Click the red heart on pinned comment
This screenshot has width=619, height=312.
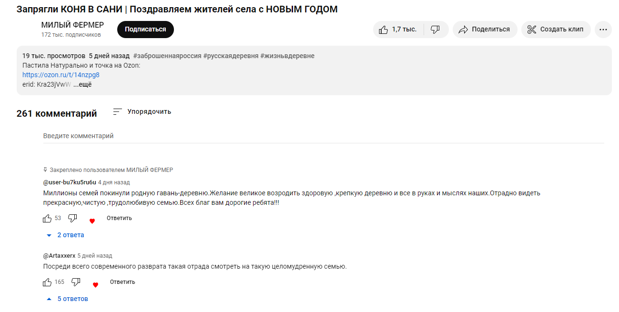click(92, 221)
